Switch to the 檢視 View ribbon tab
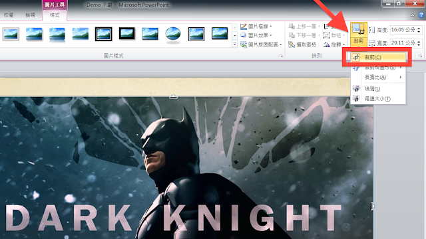 [30, 15]
